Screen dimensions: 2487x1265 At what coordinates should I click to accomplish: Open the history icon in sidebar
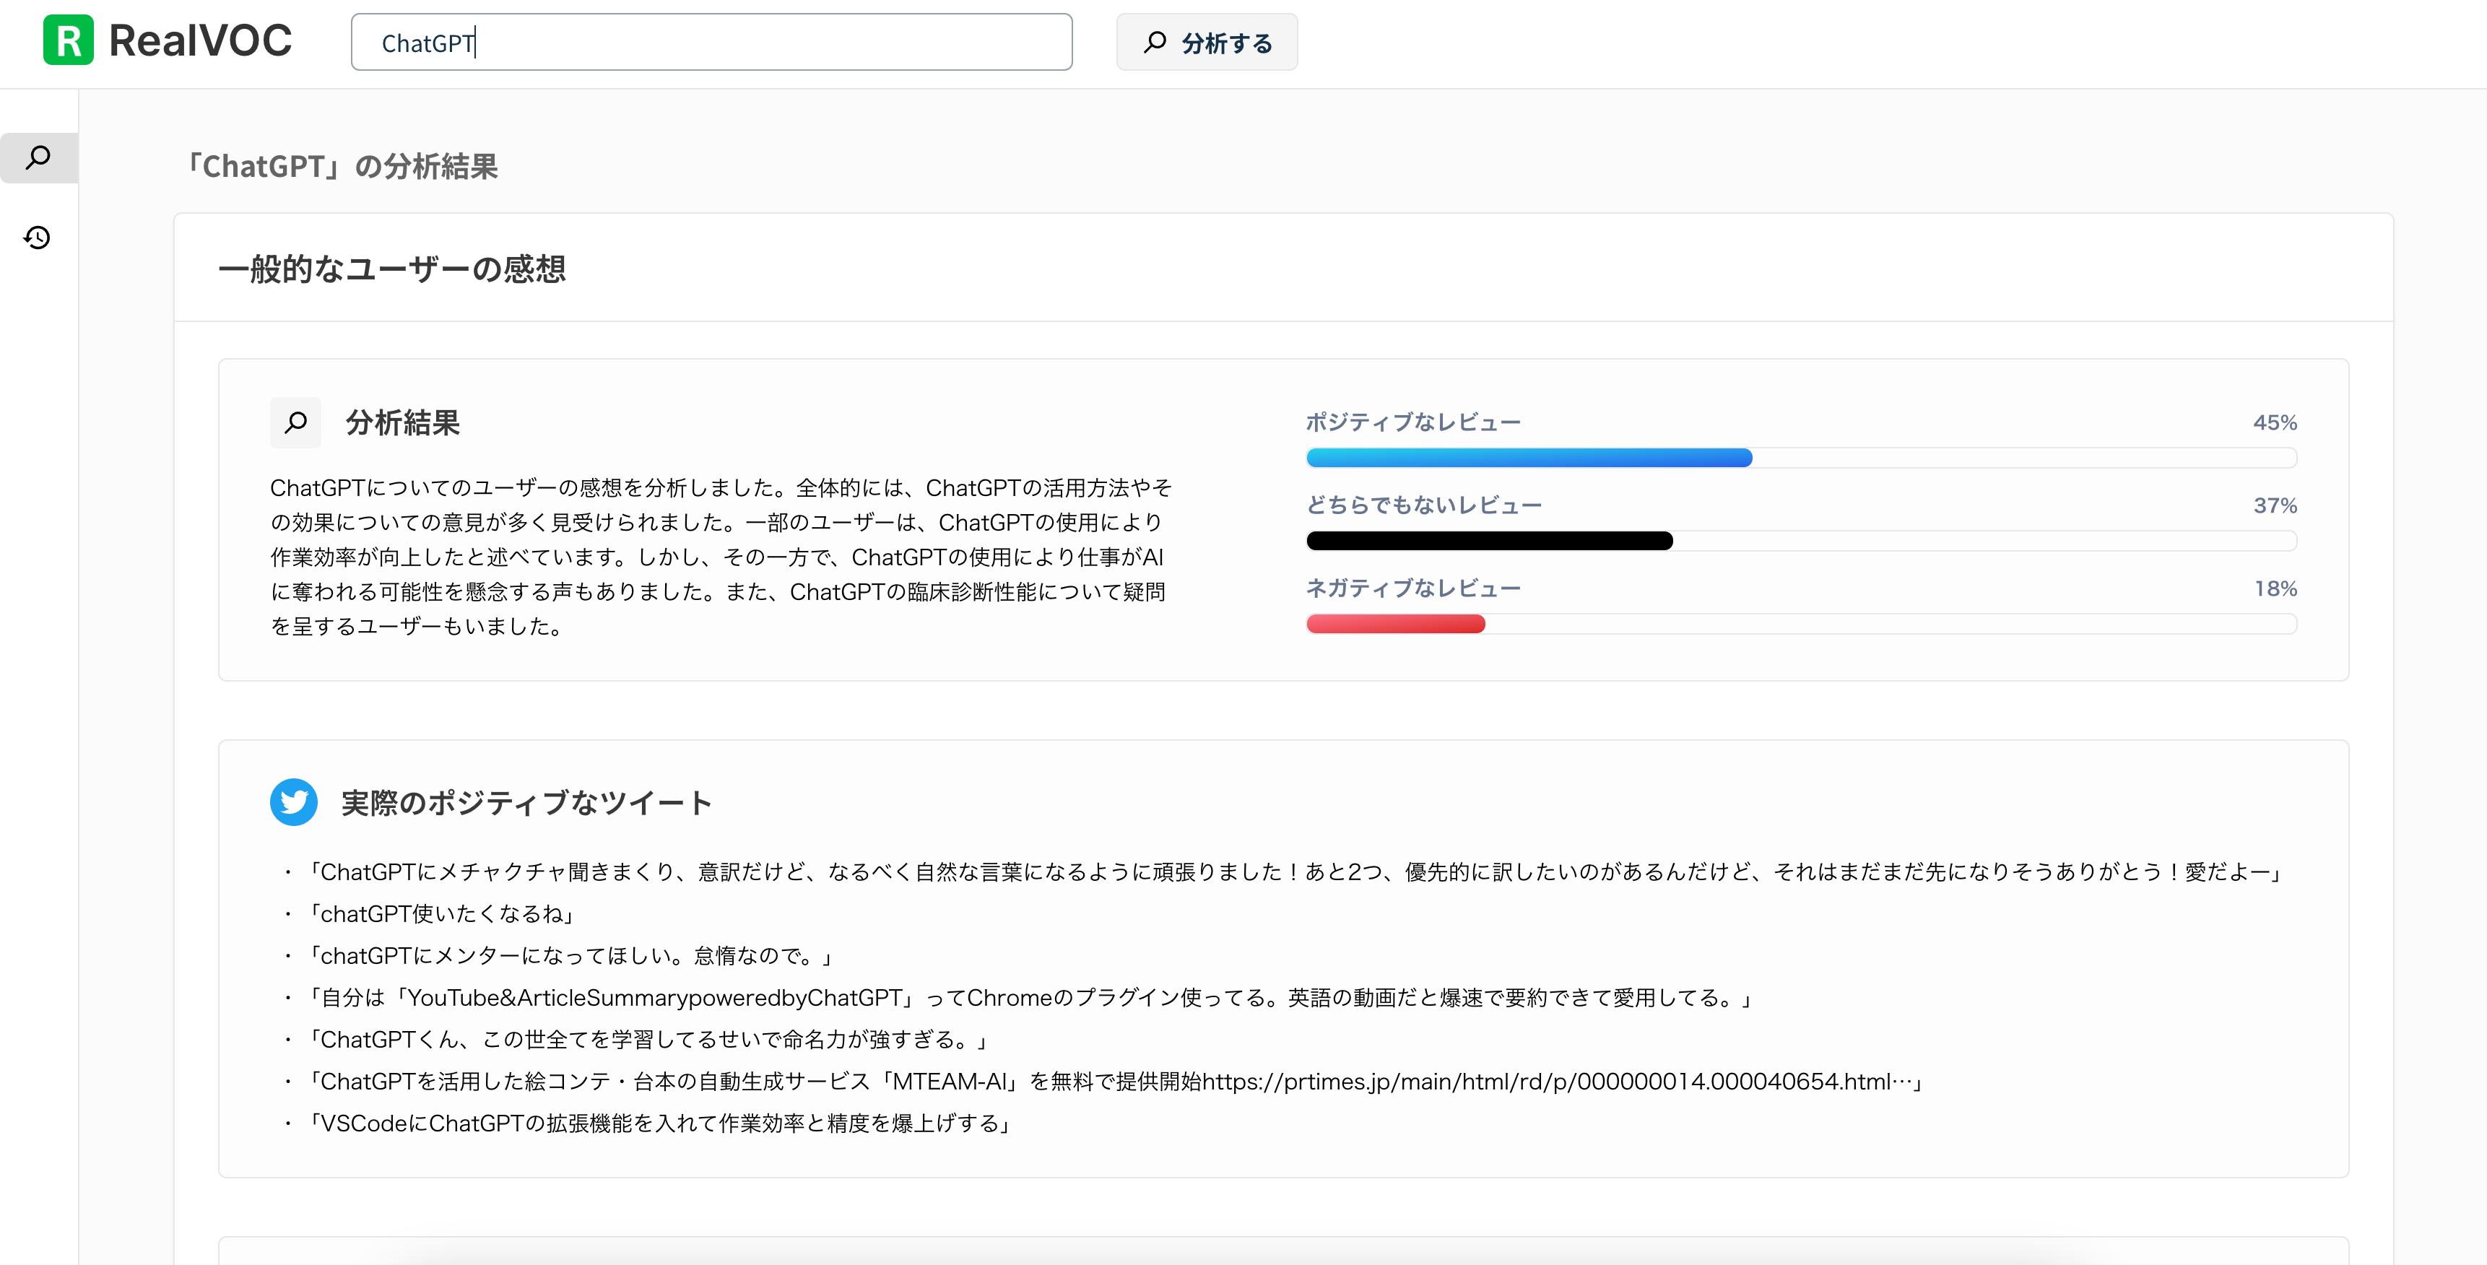(x=38, y=238)
